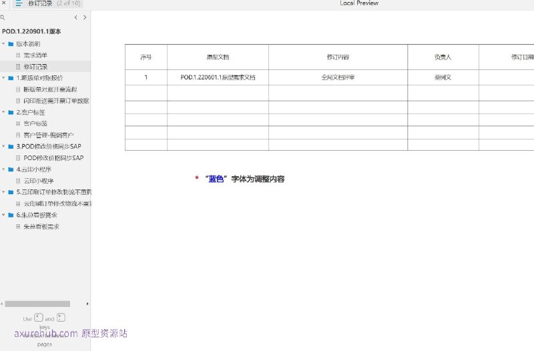Open the 客户管理-编辑客户 page
Viewport: 534px width, 351px height.
(x=48, y=135)
